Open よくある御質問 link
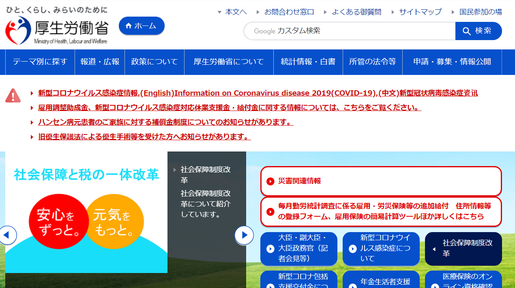Screen dimensions: 515x288 356,12
